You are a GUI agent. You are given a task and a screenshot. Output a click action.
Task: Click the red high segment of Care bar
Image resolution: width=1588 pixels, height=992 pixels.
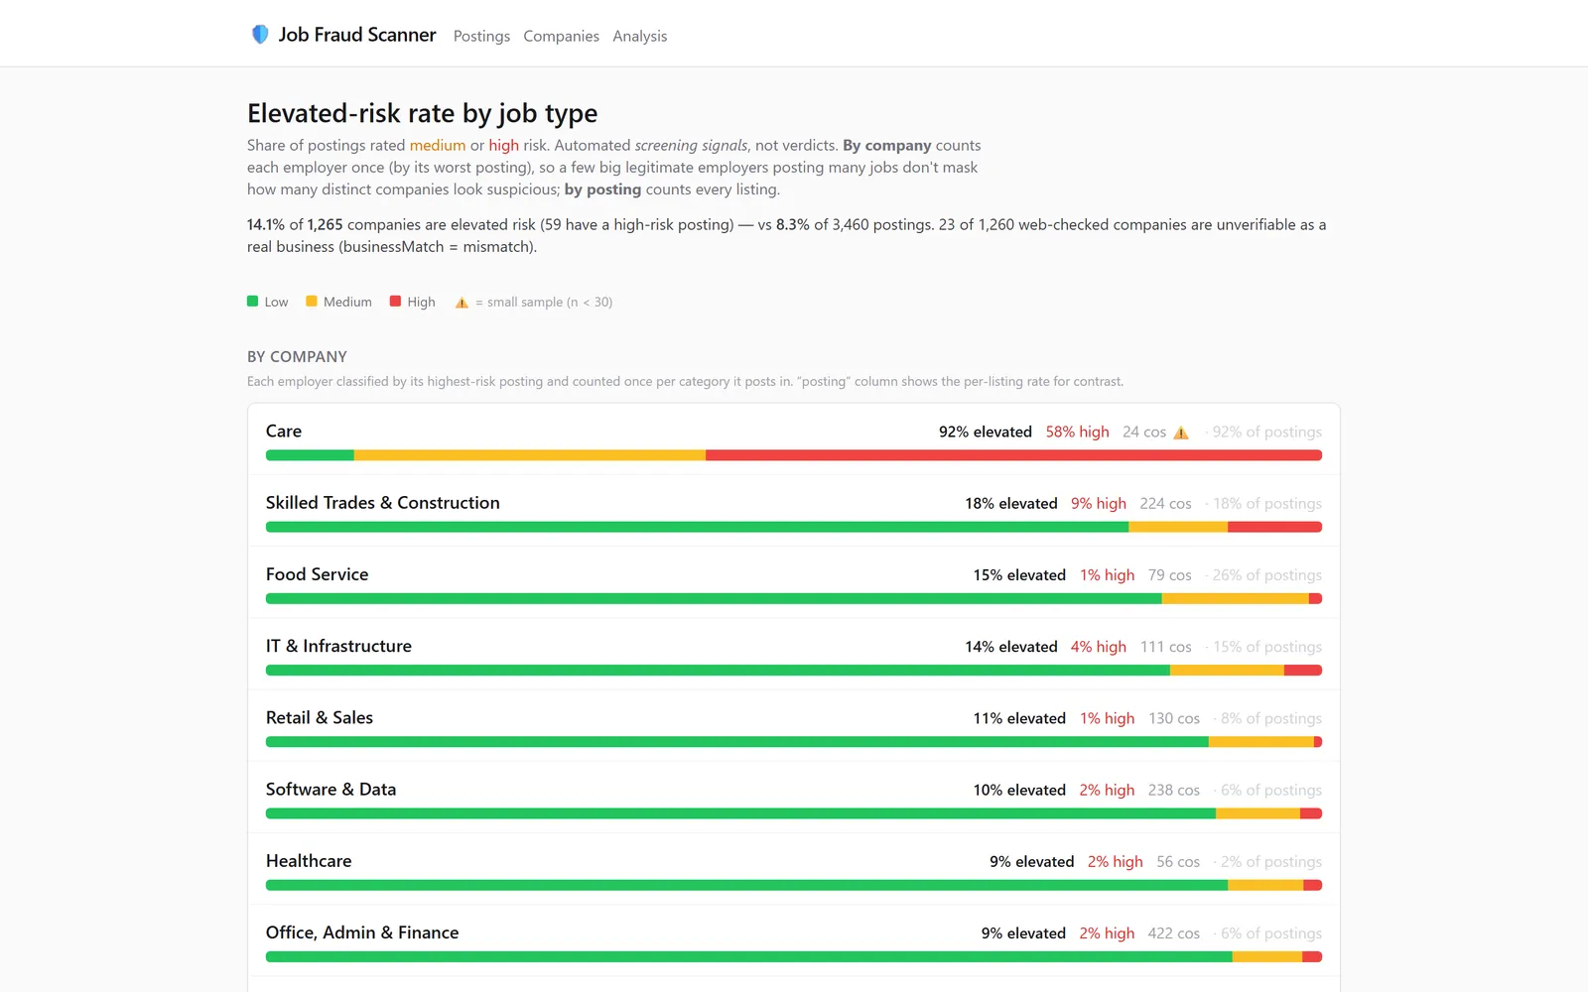click(1013, 455)
